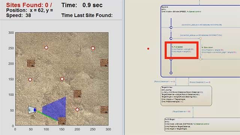Click the CORRECTION transition condition label
This screenshot has height=135, width=240.
[201, 35]
